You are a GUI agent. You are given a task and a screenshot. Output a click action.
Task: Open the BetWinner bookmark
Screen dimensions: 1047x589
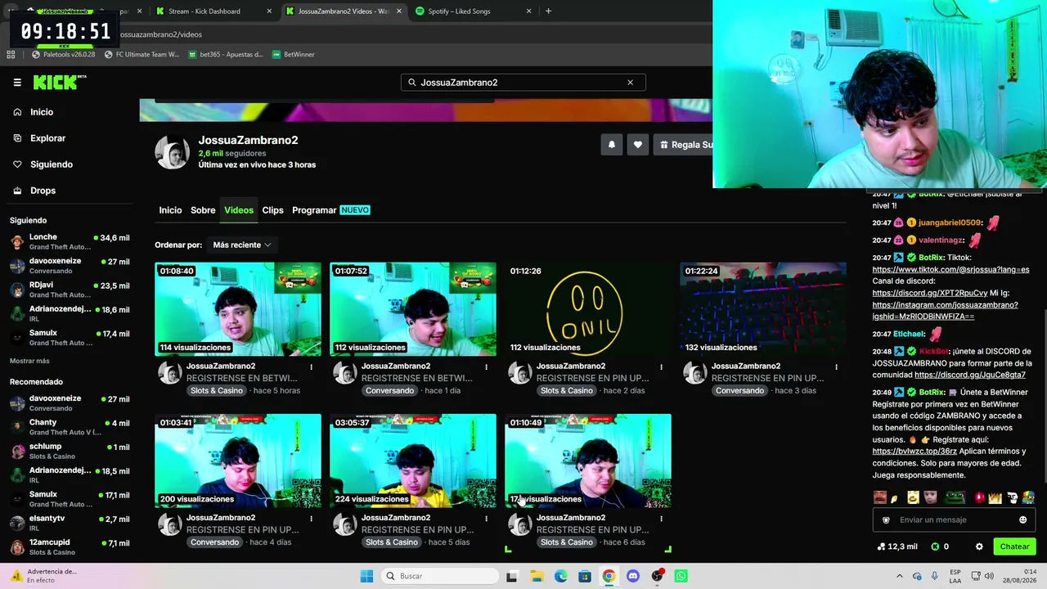293,55
